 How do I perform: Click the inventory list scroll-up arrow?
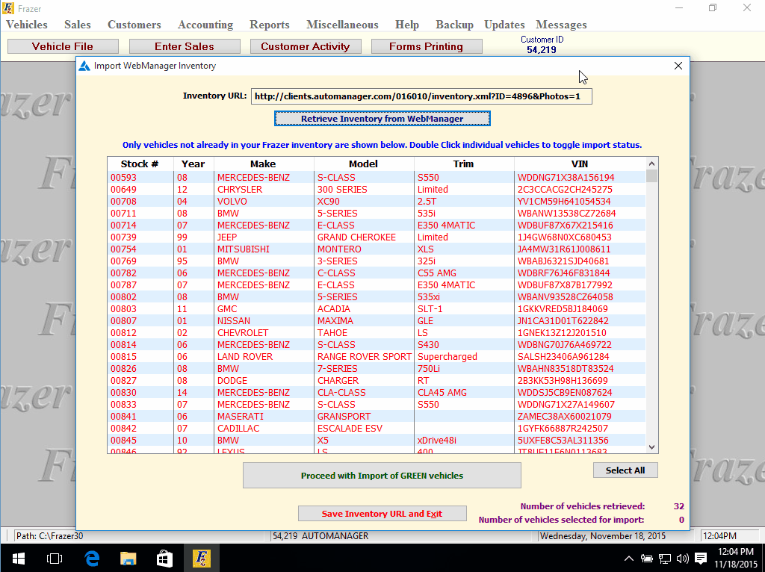(651, 164)
